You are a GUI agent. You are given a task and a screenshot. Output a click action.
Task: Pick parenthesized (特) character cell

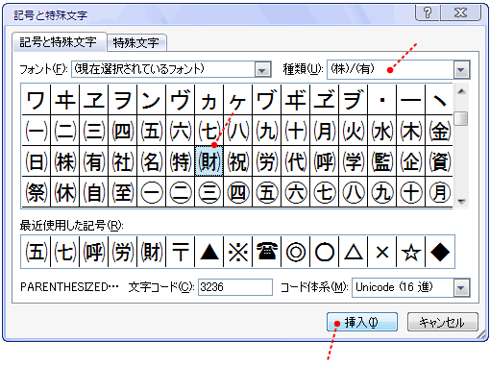click(181, 161)
